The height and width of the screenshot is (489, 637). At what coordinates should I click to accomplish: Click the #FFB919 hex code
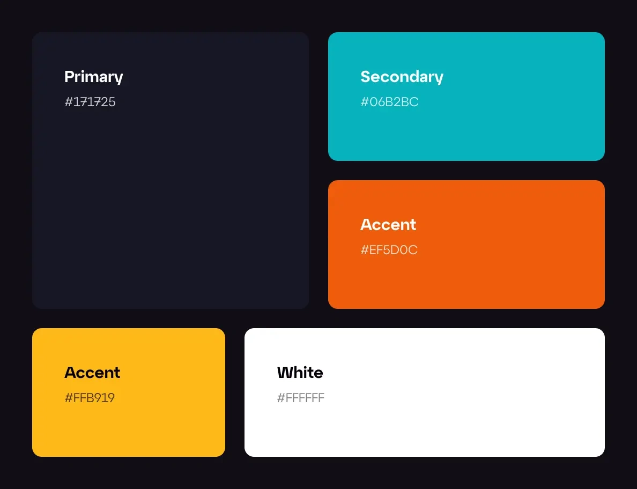[90, 398]
